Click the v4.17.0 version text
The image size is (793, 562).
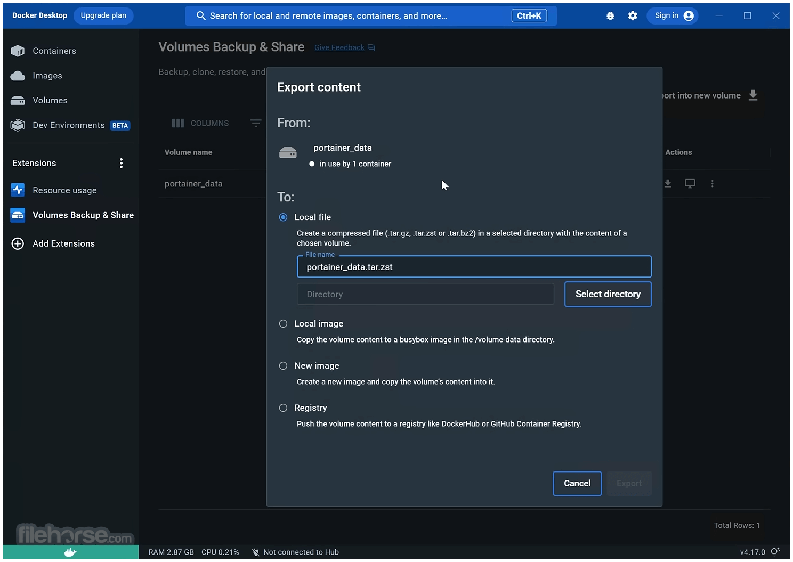point(752,552)
